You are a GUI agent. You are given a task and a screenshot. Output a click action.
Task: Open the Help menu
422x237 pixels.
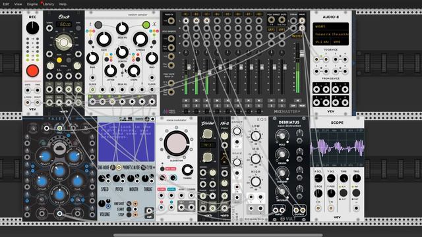[63, 4]
